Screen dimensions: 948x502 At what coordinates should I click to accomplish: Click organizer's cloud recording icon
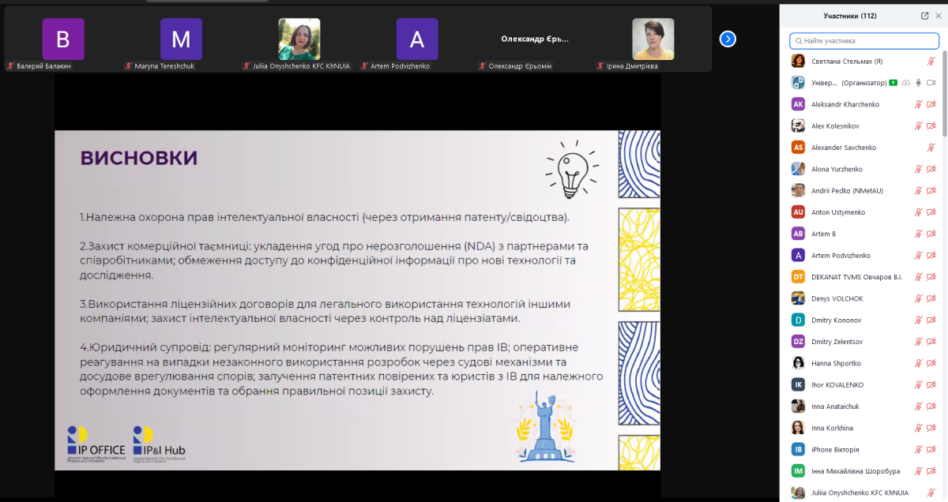point(905,83)
